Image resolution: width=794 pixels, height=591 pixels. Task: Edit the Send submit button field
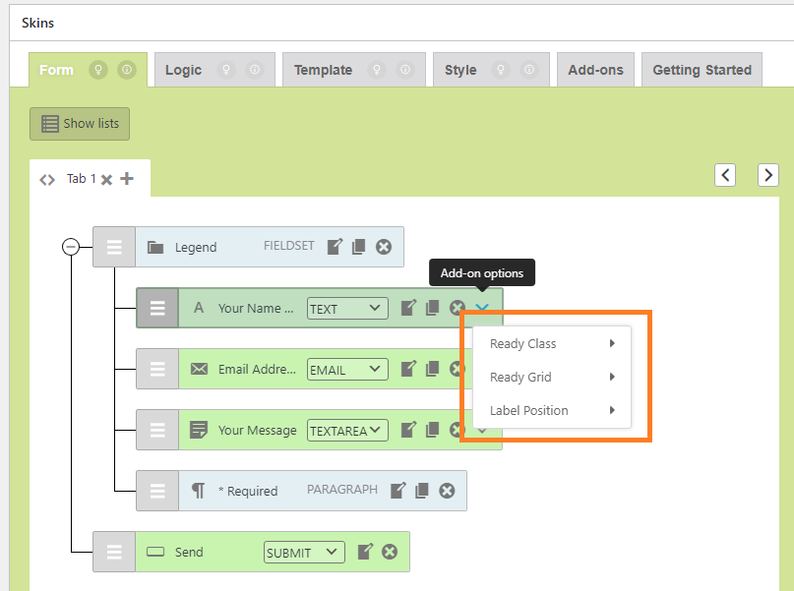coord(365,552)
